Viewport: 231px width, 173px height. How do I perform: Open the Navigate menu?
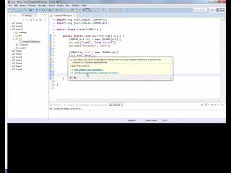[x=42, y=5]
